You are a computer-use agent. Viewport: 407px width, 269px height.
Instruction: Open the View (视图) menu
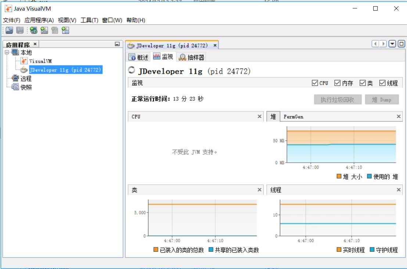67,20
